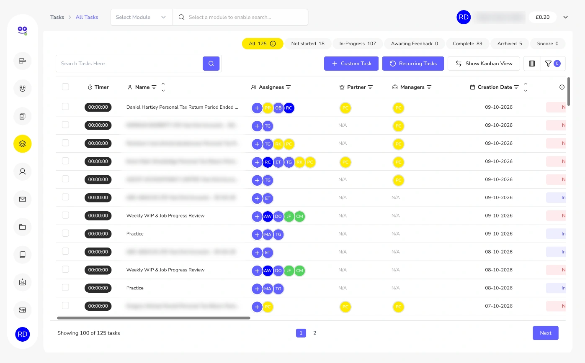Click the Partner column filter icon
The width and height of the screenshot is (585, 363).
point(370,87)
